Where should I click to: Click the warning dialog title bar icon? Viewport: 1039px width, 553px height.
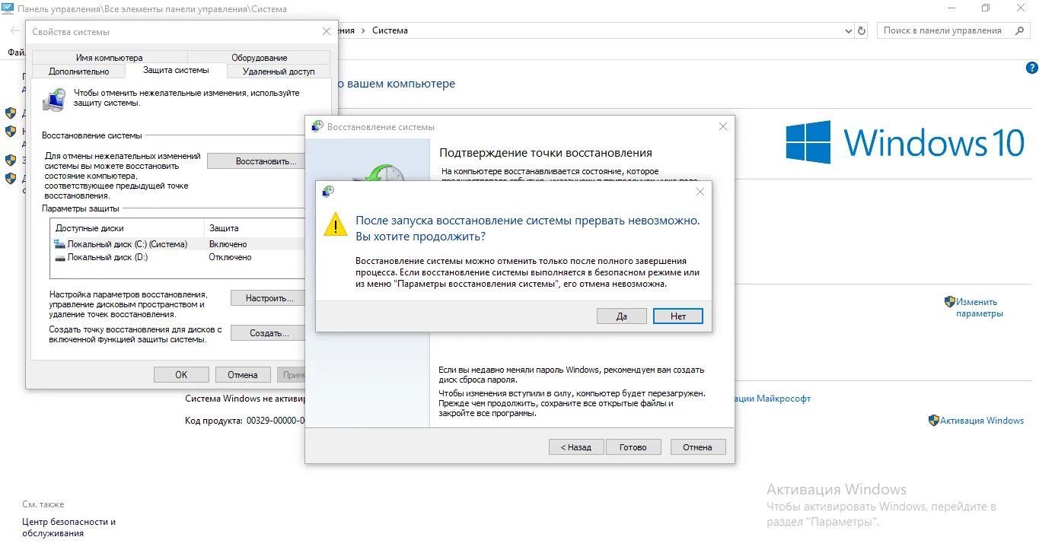[327, 192]
